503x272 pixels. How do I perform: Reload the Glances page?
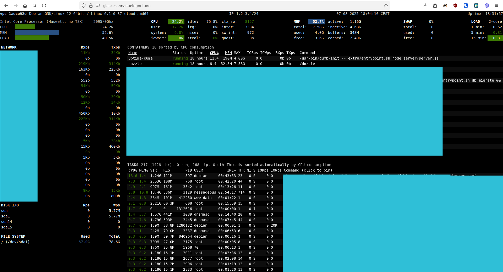[x=44, y=6]
